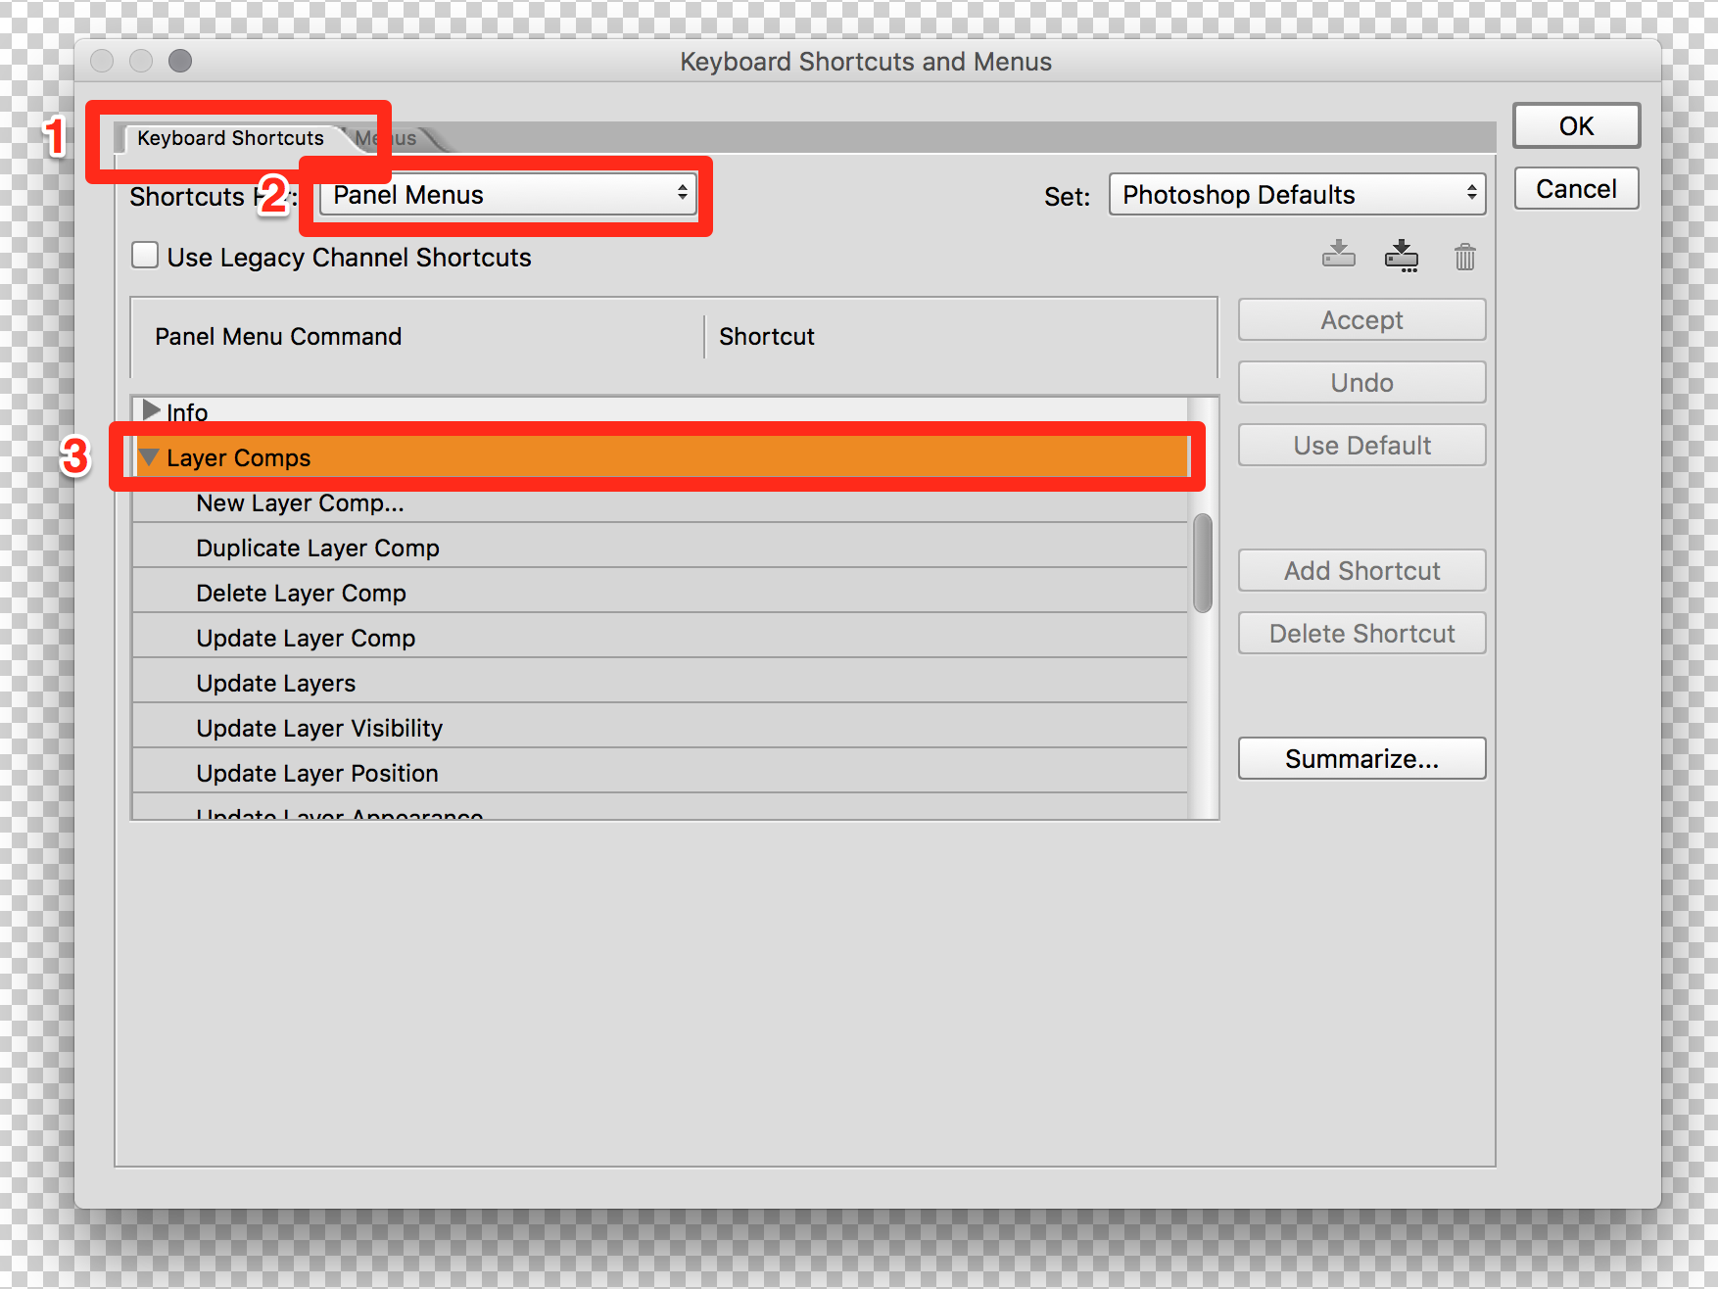Click the Update Layers command

coord(276,684)
